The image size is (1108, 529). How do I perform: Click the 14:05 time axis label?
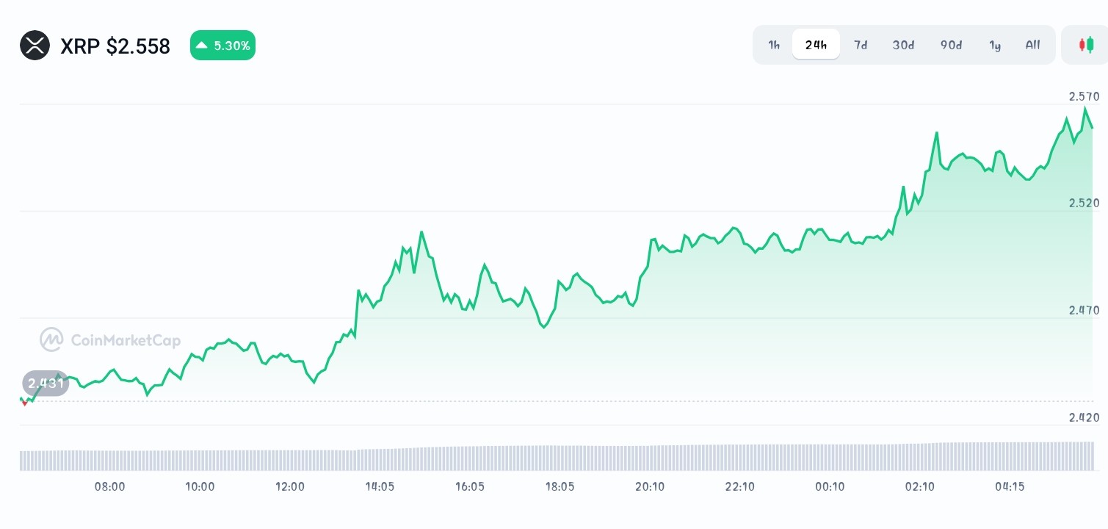[380, 486]
